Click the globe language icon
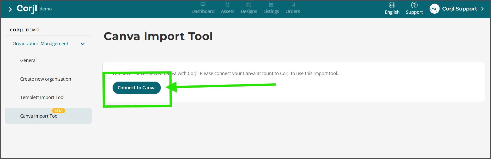 (x=392, y=5)
